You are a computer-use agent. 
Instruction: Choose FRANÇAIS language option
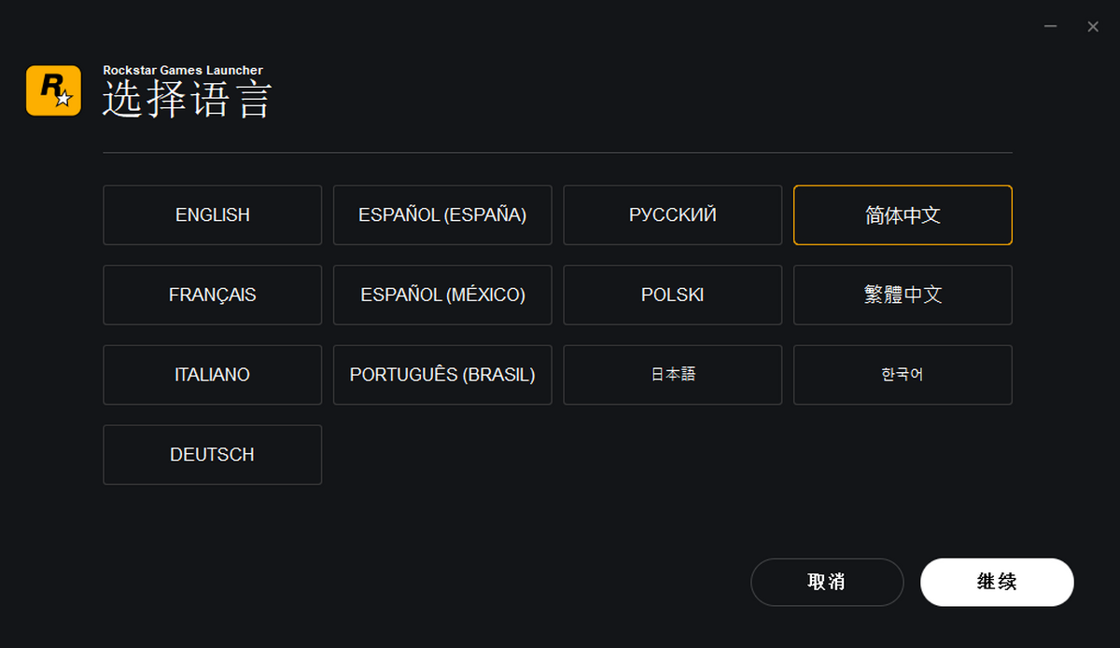(x=212, y=296)
